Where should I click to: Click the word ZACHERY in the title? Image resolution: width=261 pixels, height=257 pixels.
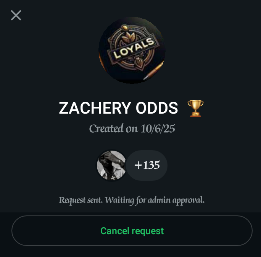95,108
